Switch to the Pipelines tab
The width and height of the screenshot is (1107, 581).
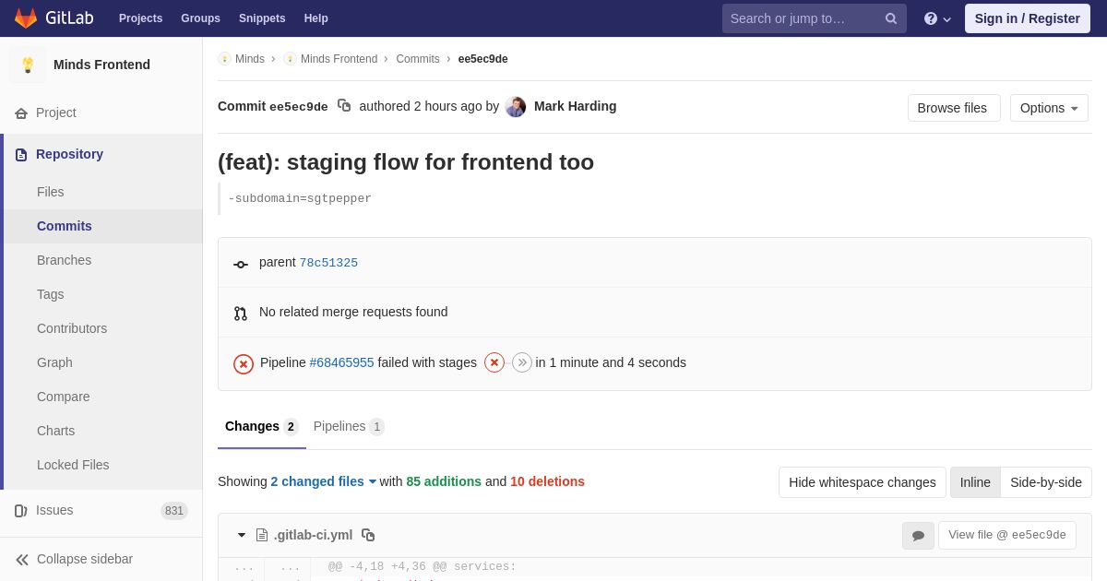pos(348,426)
